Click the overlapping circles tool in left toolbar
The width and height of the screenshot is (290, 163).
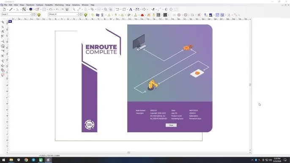pos(3,70)
